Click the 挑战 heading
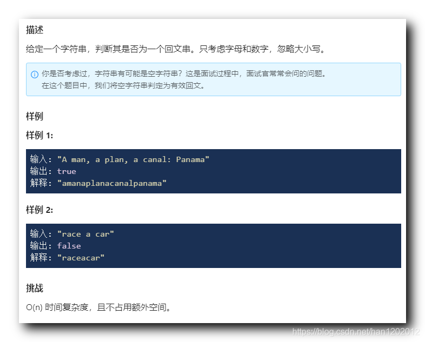 pos(35,288)
